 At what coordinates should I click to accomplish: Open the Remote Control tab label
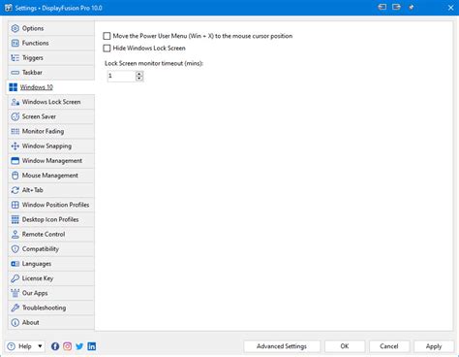[44, 234]
